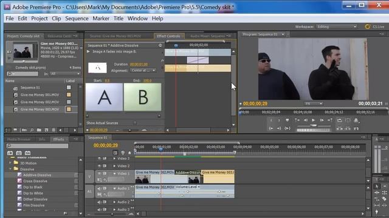The image size is (389, 218).
Task: Open zoom level Fit dropdown in Program monitor
Action: [314, 104]
